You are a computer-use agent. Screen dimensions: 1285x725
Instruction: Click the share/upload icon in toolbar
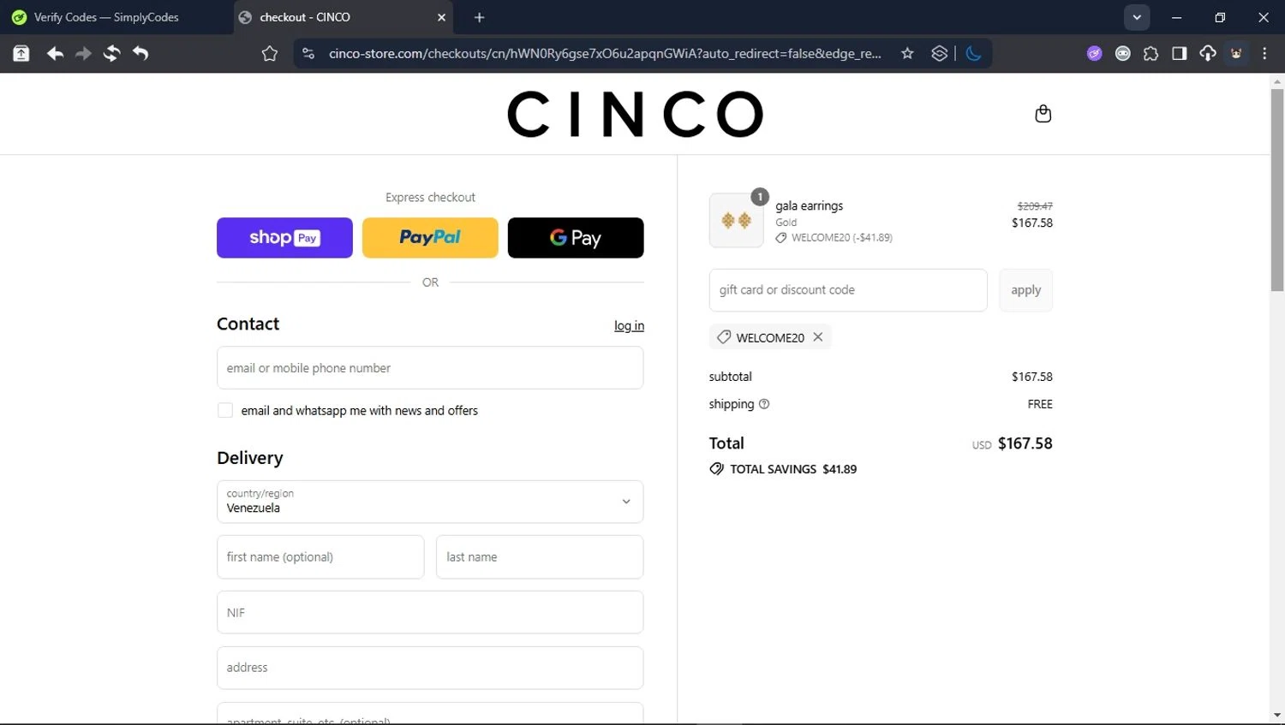21,54
